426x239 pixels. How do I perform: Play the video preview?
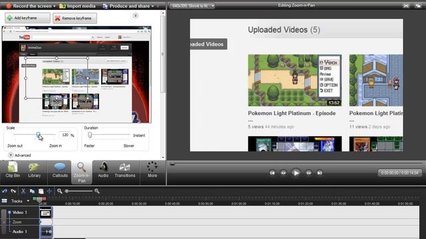(296, 173)
